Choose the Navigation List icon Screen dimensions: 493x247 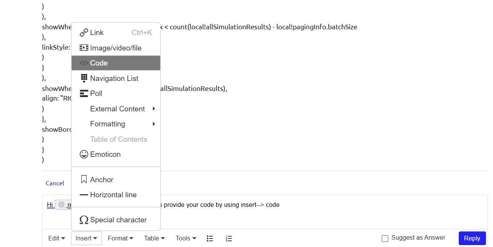(84, 78)
